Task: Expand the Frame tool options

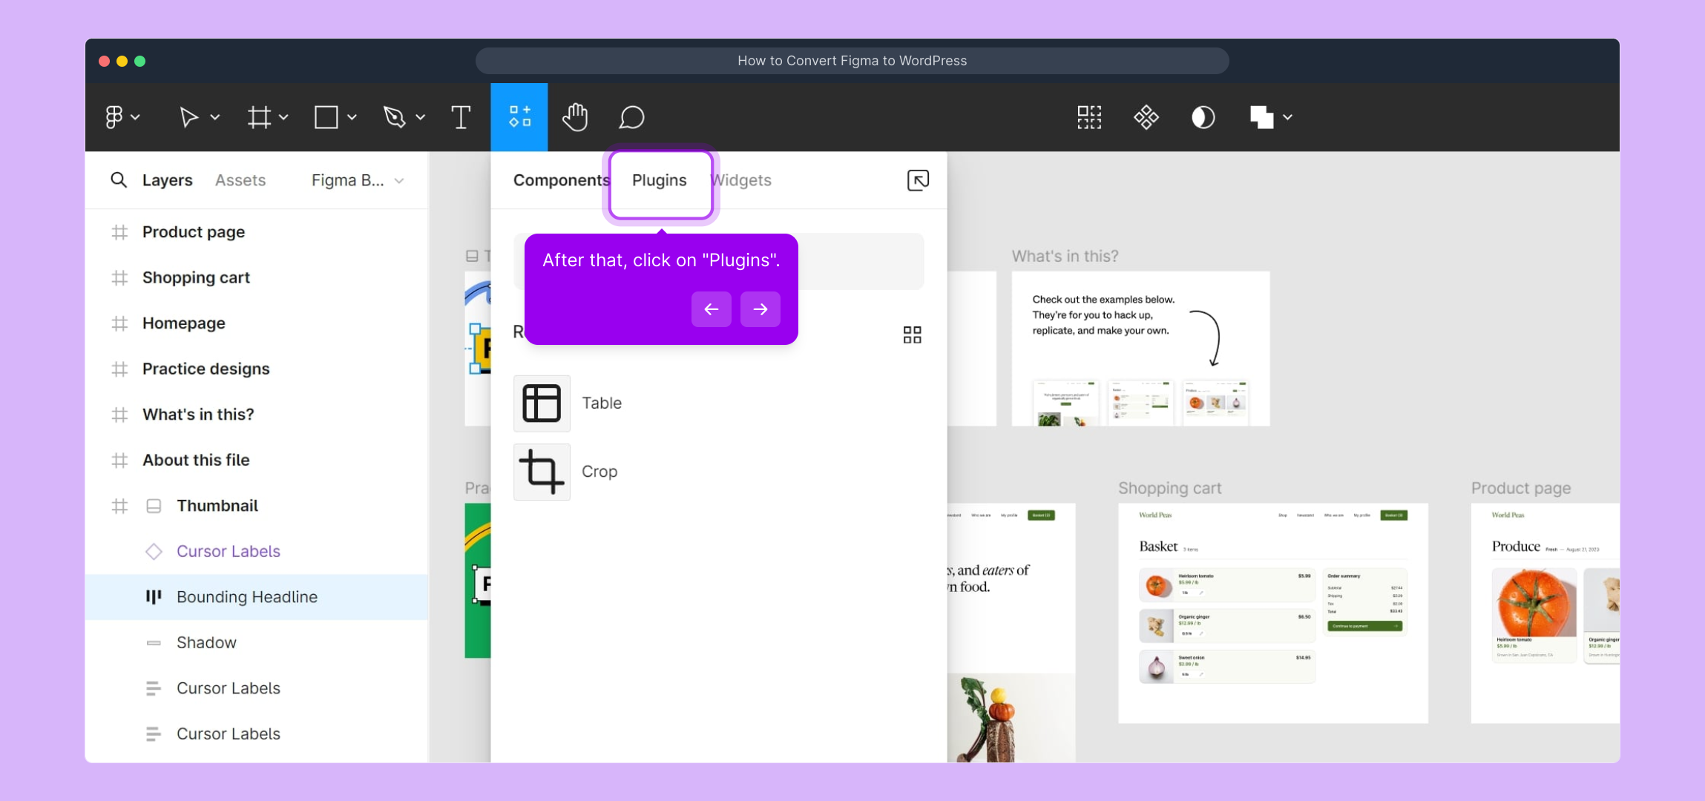Action: tap(283, 117)
